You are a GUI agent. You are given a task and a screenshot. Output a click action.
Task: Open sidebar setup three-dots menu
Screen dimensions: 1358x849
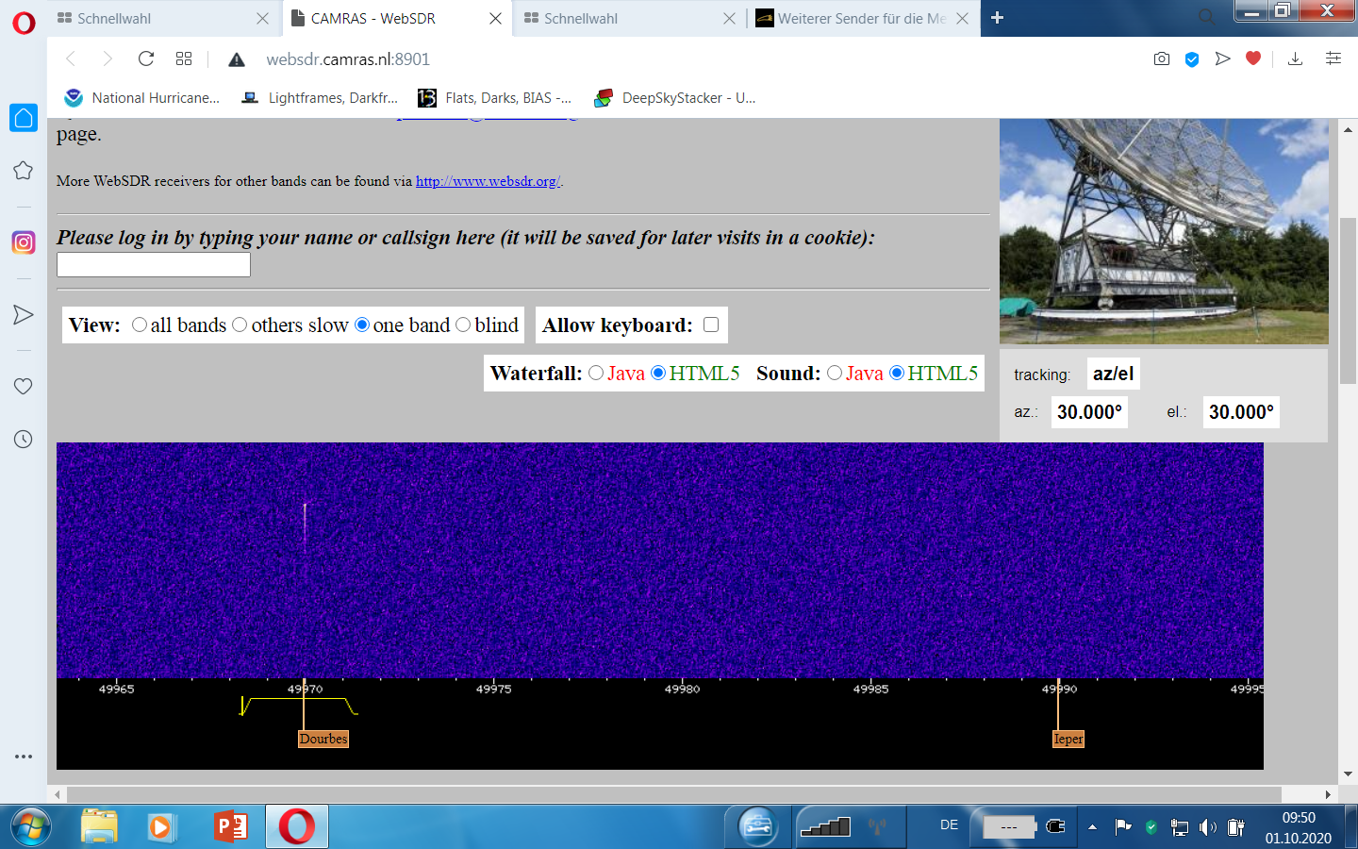click(x=24, y=757)
